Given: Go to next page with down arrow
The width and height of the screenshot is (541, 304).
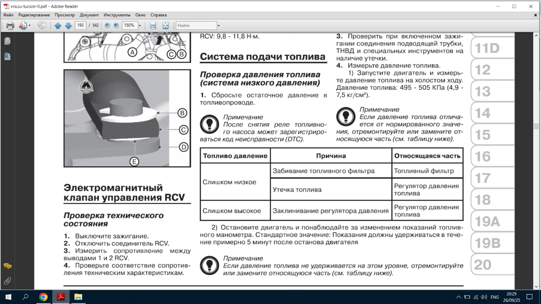Looking at the screenshot, I should click(68, 26).
